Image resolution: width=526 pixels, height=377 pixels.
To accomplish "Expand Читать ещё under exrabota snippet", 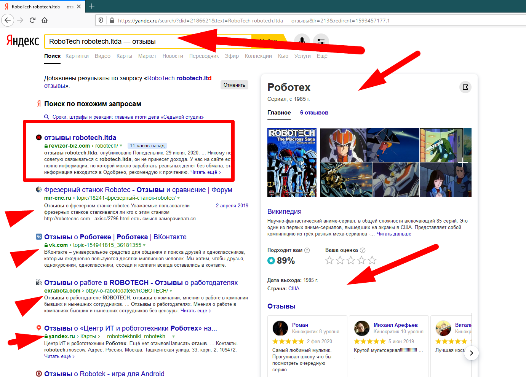I will coord(195,311).
